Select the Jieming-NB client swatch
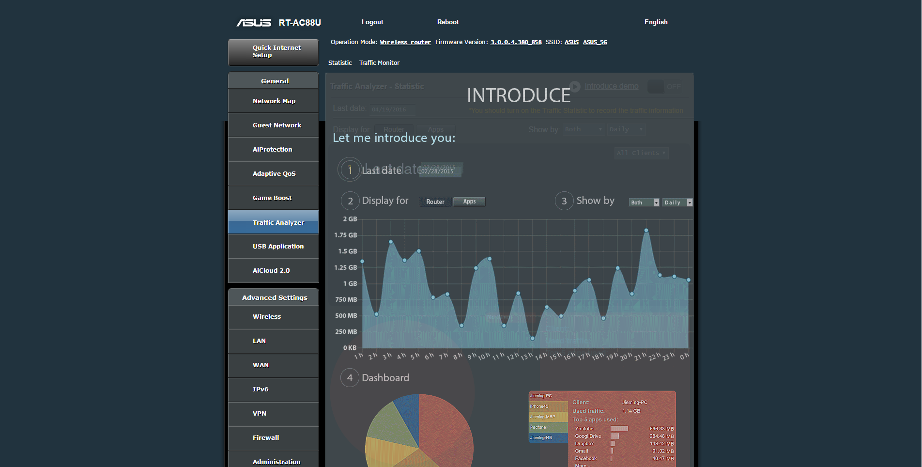This screenshot has height=467, width=922. 548,438
